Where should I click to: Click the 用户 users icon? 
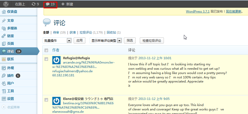tap(4, 83)
